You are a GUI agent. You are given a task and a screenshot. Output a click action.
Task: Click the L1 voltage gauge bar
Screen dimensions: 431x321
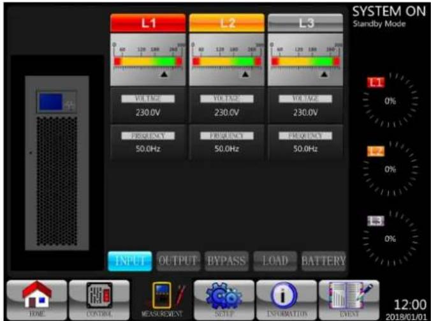(x=148, y=61)
